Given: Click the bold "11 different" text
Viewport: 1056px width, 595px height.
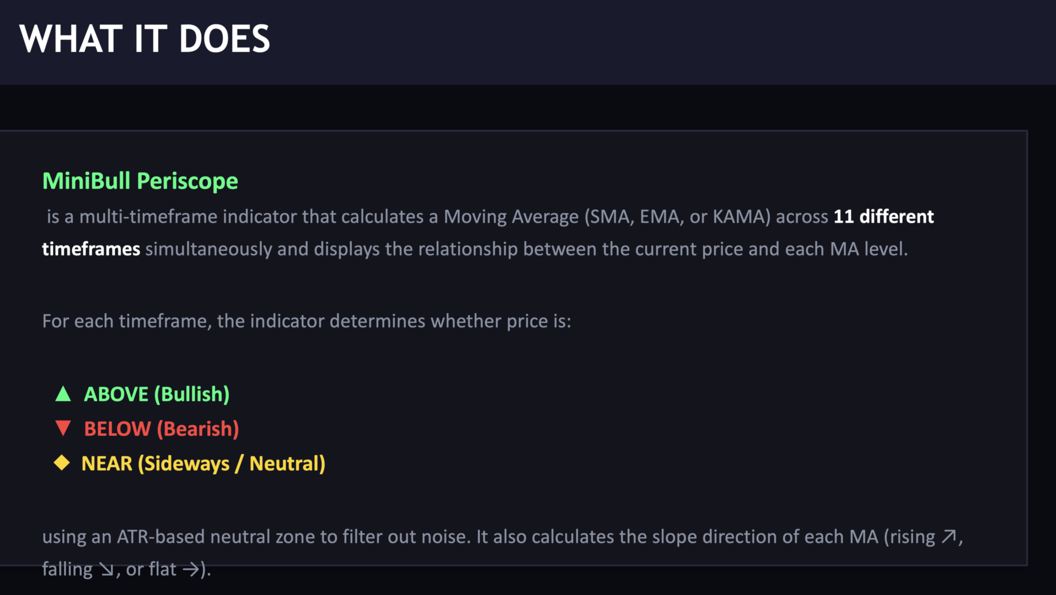Looking at the screenshot, I should 883,217.
